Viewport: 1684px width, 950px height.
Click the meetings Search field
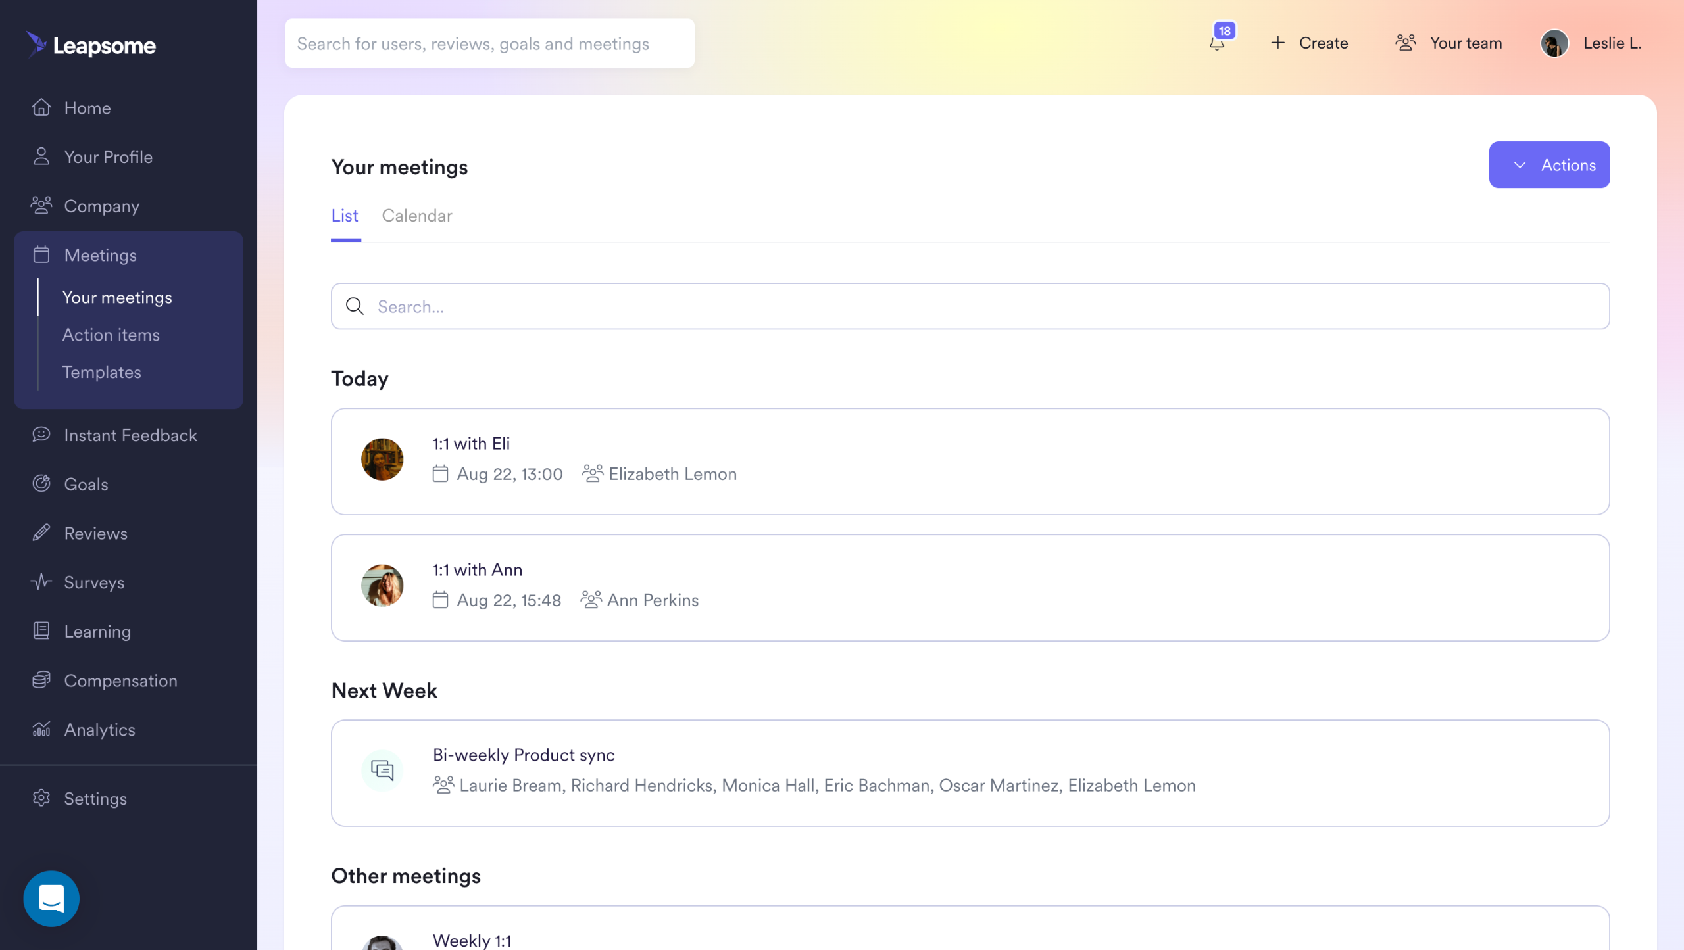[970, 306]
